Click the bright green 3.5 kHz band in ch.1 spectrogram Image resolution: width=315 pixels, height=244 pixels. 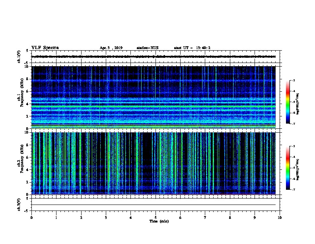point(154,106)
